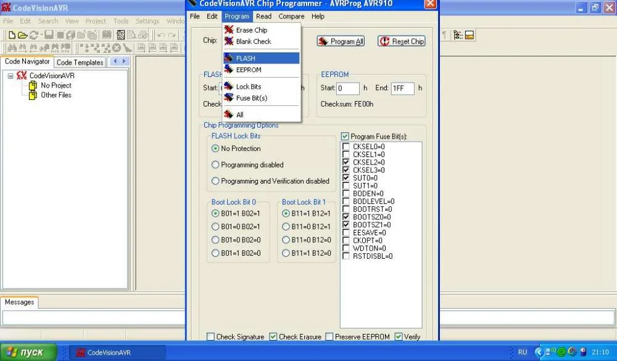Click the binoculars Find icon
617x361 pixels.
pos(12,48)
